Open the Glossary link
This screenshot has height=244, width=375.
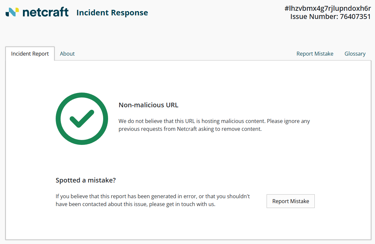pos(355,54)
